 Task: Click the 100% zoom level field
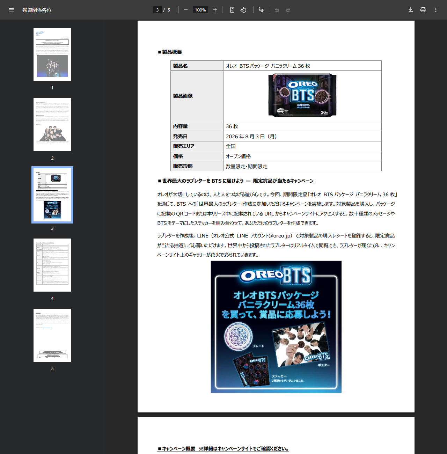pos(200,10)
